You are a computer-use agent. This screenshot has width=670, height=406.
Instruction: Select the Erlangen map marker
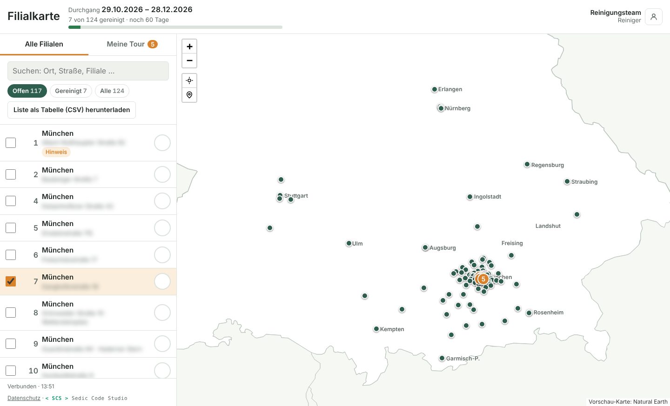pyautogui.click(x=435, y=89)
